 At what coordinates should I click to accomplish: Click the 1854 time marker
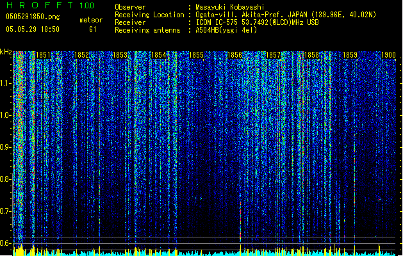click(x=159, y=55)
